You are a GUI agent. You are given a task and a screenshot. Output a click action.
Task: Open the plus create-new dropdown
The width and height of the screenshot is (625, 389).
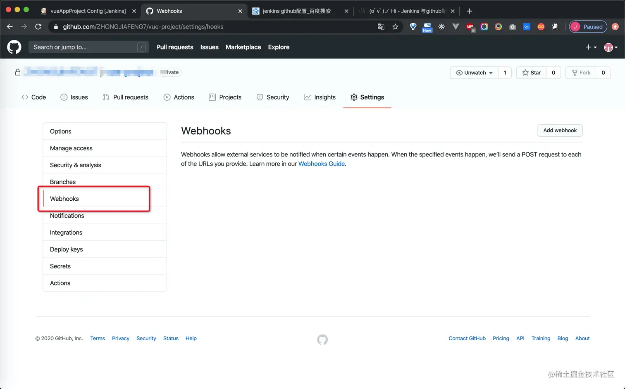point(591,47)
